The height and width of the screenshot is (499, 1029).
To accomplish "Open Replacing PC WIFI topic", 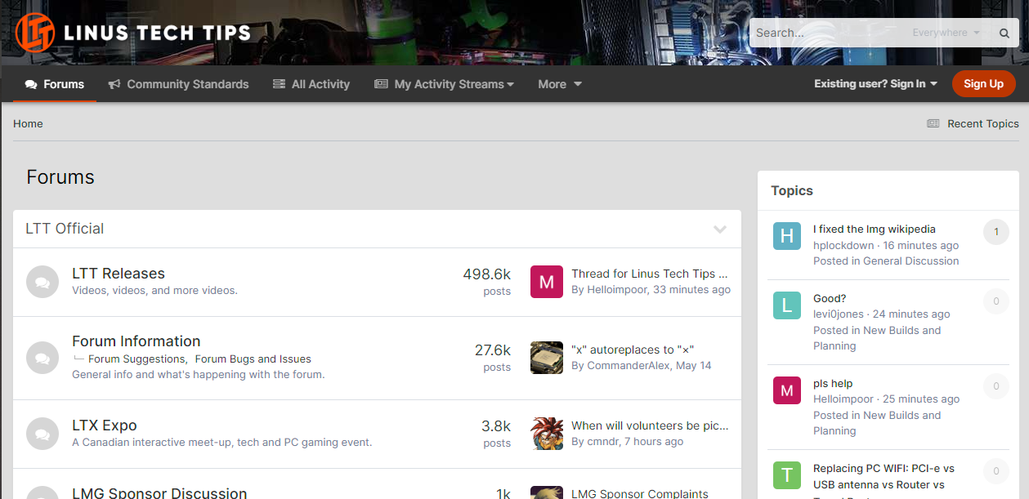I will 884,476.
